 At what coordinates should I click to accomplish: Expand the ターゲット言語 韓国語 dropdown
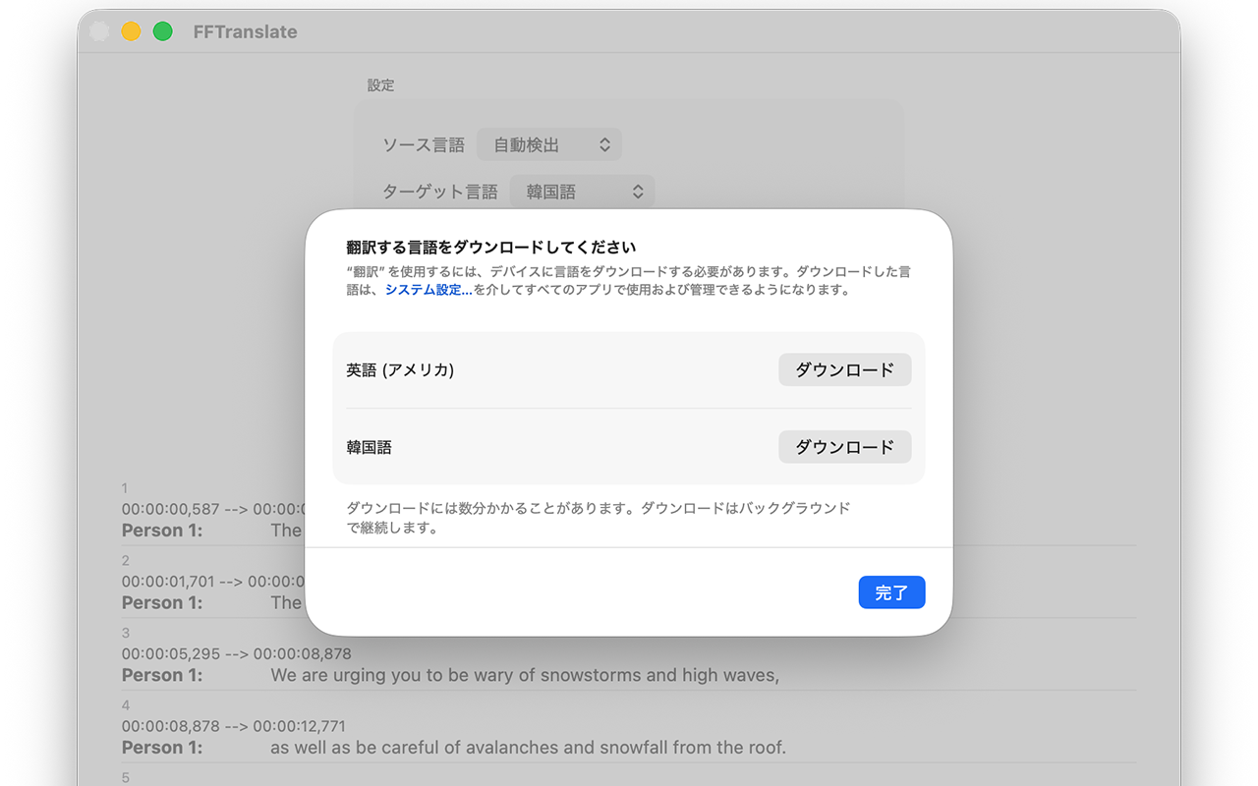click(x=582, y=192)
